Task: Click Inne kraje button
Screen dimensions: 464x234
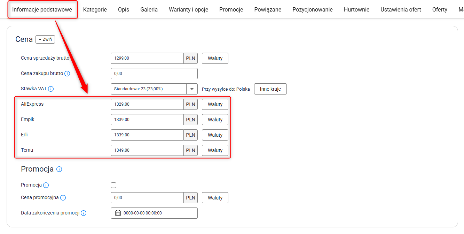Action: click(270, 89)
